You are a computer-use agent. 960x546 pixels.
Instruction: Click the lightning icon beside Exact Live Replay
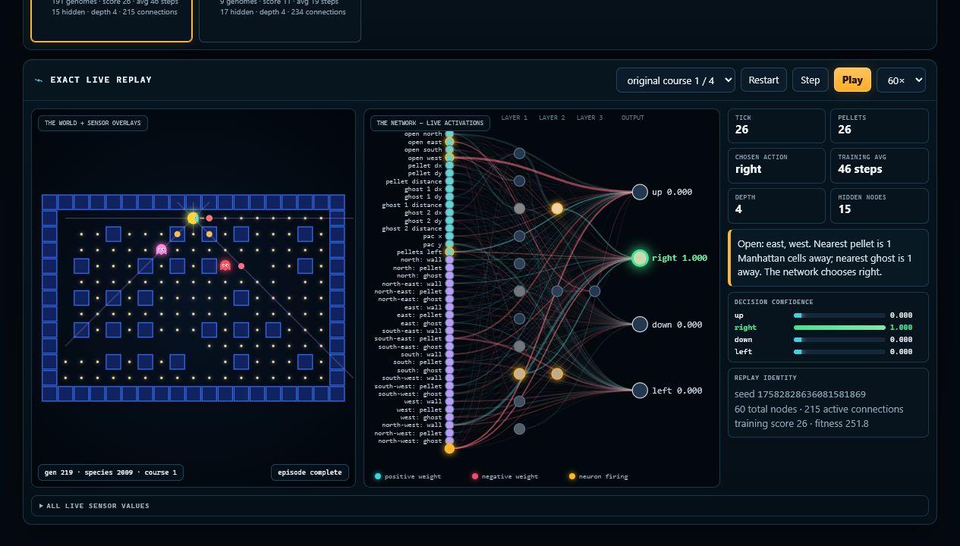[39, 80]
